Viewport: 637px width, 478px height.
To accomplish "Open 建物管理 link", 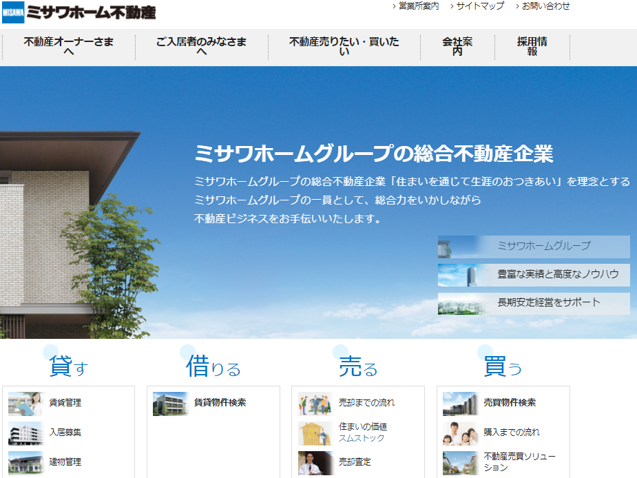I will tap(65, 461).
